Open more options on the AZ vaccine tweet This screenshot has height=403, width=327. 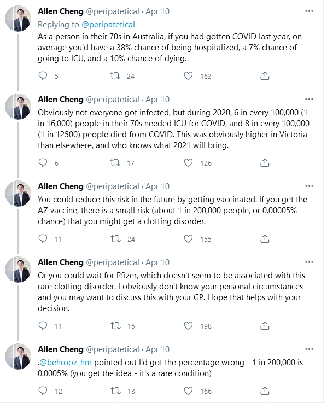[x=309, y=186]
